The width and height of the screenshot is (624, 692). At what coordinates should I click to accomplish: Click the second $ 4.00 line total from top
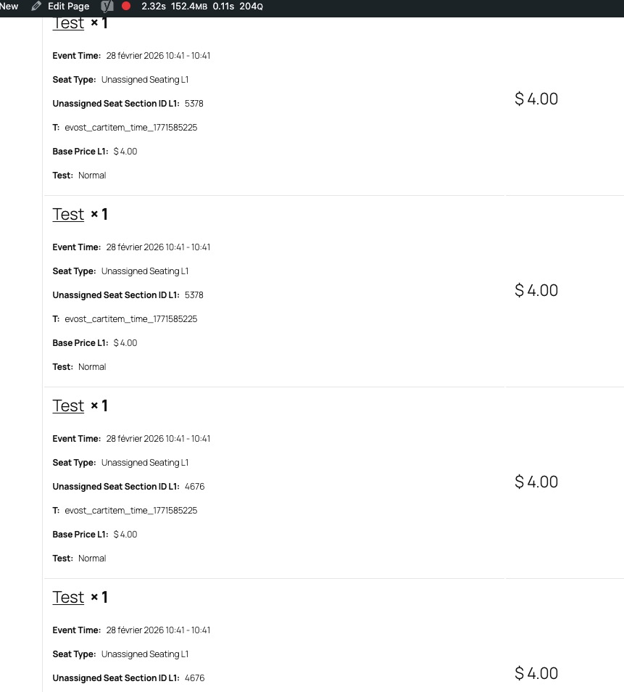pos(536,291)
